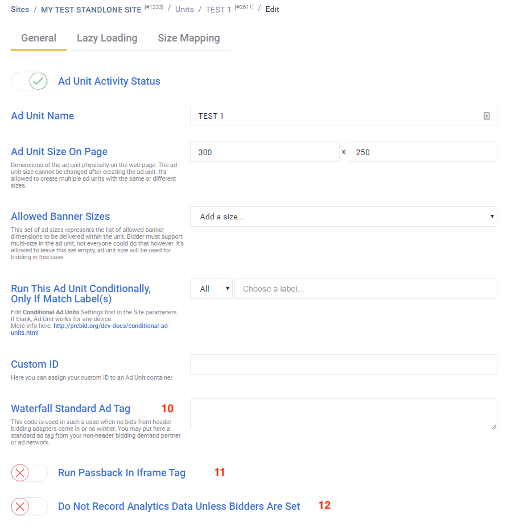Switch to the General tab
The image size is (523, 532).
pos(39,39)
